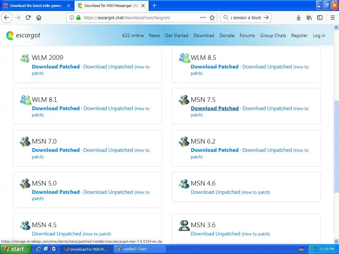The height and width of the screenshot is (254, 339).
Task: Bookmark this page with the star
Action: (x=212, y=18)
